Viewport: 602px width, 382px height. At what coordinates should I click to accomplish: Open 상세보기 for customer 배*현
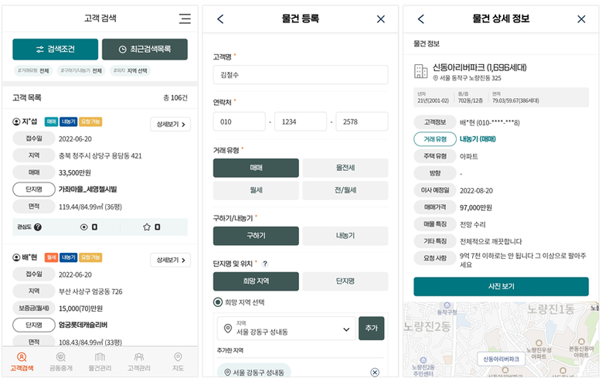click(169, 260)
